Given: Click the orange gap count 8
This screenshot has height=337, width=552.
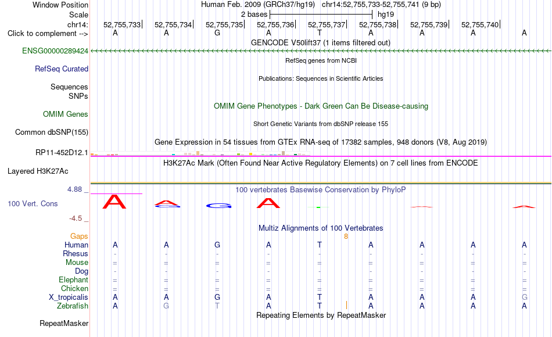Looking at the screenshot, I should 346,236.
